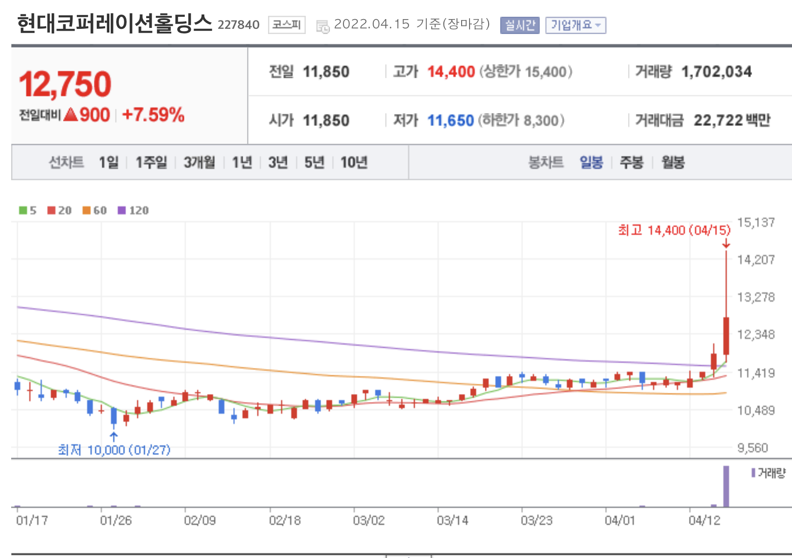The height and width of the screenshot is (558, 792).
Task: Click the 상한가 15,400 text
Action: (526, 72)
